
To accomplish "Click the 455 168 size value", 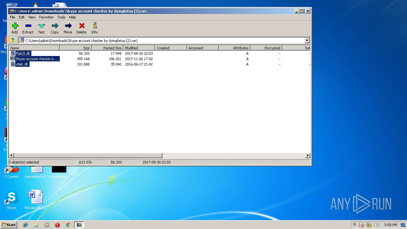I will pos(83,59).
